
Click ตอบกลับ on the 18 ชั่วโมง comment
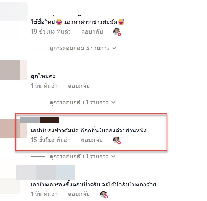92,32
